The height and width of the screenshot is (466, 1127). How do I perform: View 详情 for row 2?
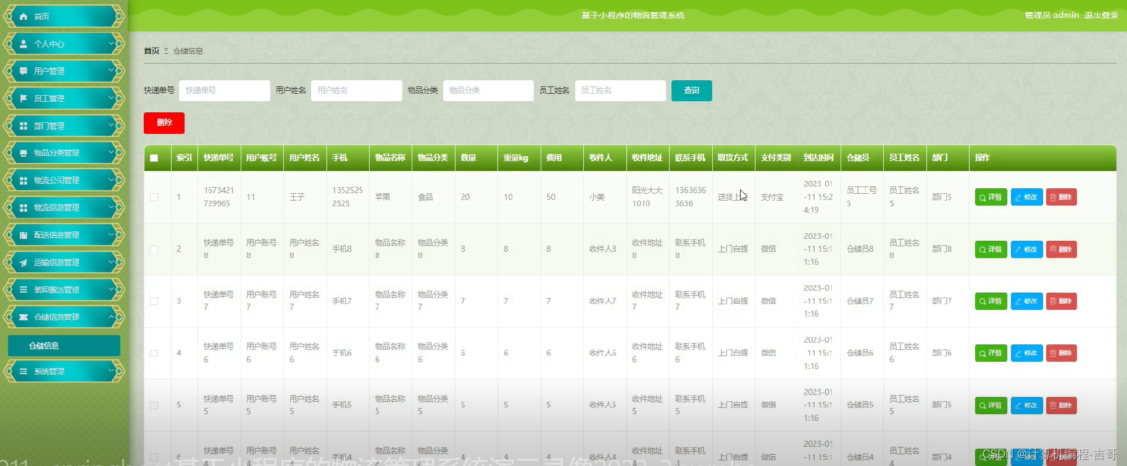[x=991, y=249]
